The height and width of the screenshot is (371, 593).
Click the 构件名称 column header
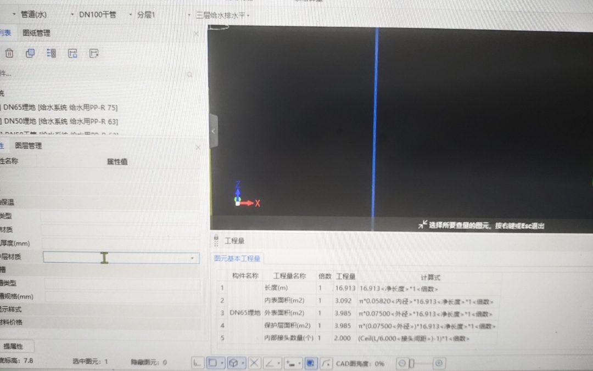coord(245,276)
